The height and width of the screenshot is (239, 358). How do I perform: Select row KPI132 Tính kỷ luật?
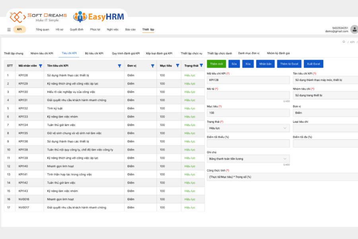point(104,108)
